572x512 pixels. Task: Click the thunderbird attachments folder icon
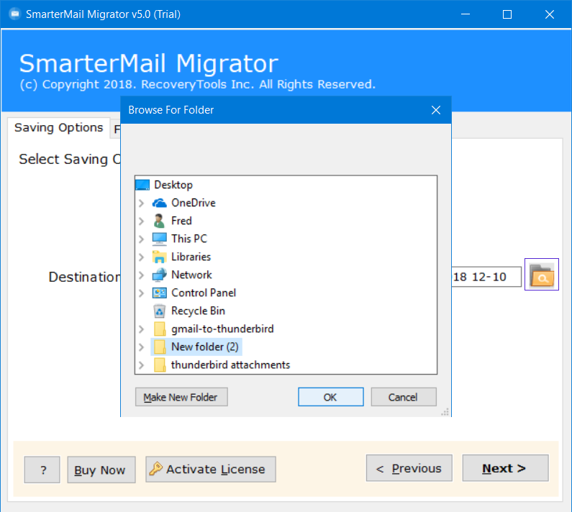pos(160,365)
